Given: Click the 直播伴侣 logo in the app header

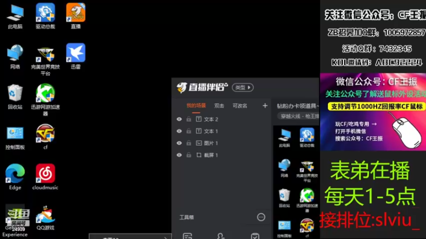Looking at the screenshot, I should tap(202, 87).
